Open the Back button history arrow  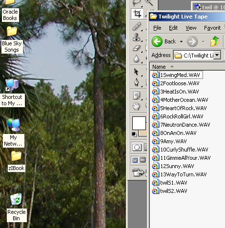point(181,41)
